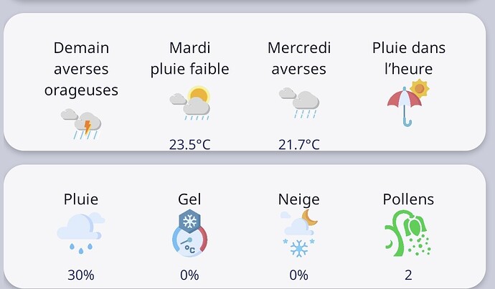This screenshot has height=289, width=495.
Task: Open the Demain averses orageuses forecast
Action: [x=81, y=69]
